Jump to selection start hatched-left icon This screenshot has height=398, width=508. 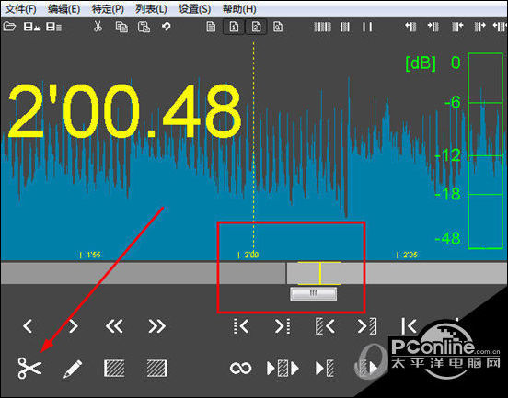[325, 325]
